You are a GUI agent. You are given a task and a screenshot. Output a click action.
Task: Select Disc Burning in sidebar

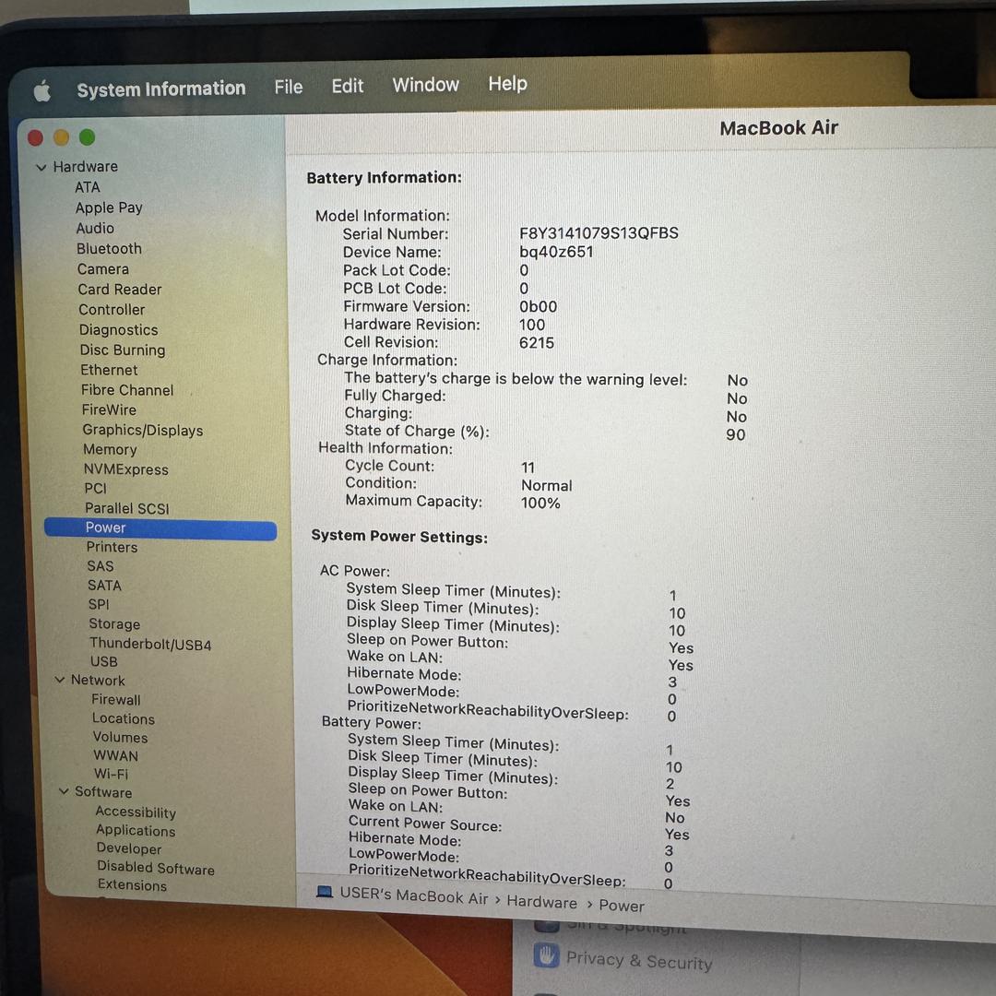123,350
